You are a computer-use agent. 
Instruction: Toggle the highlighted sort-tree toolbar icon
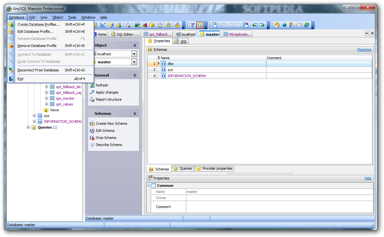(x=200, y=25)
